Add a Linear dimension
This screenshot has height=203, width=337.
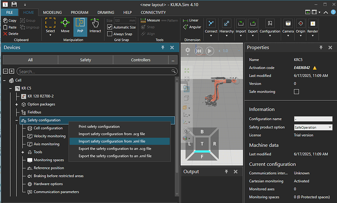(x=190, y=20)
